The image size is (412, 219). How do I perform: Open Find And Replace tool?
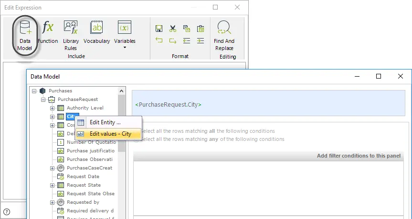(x=224, y=36)
